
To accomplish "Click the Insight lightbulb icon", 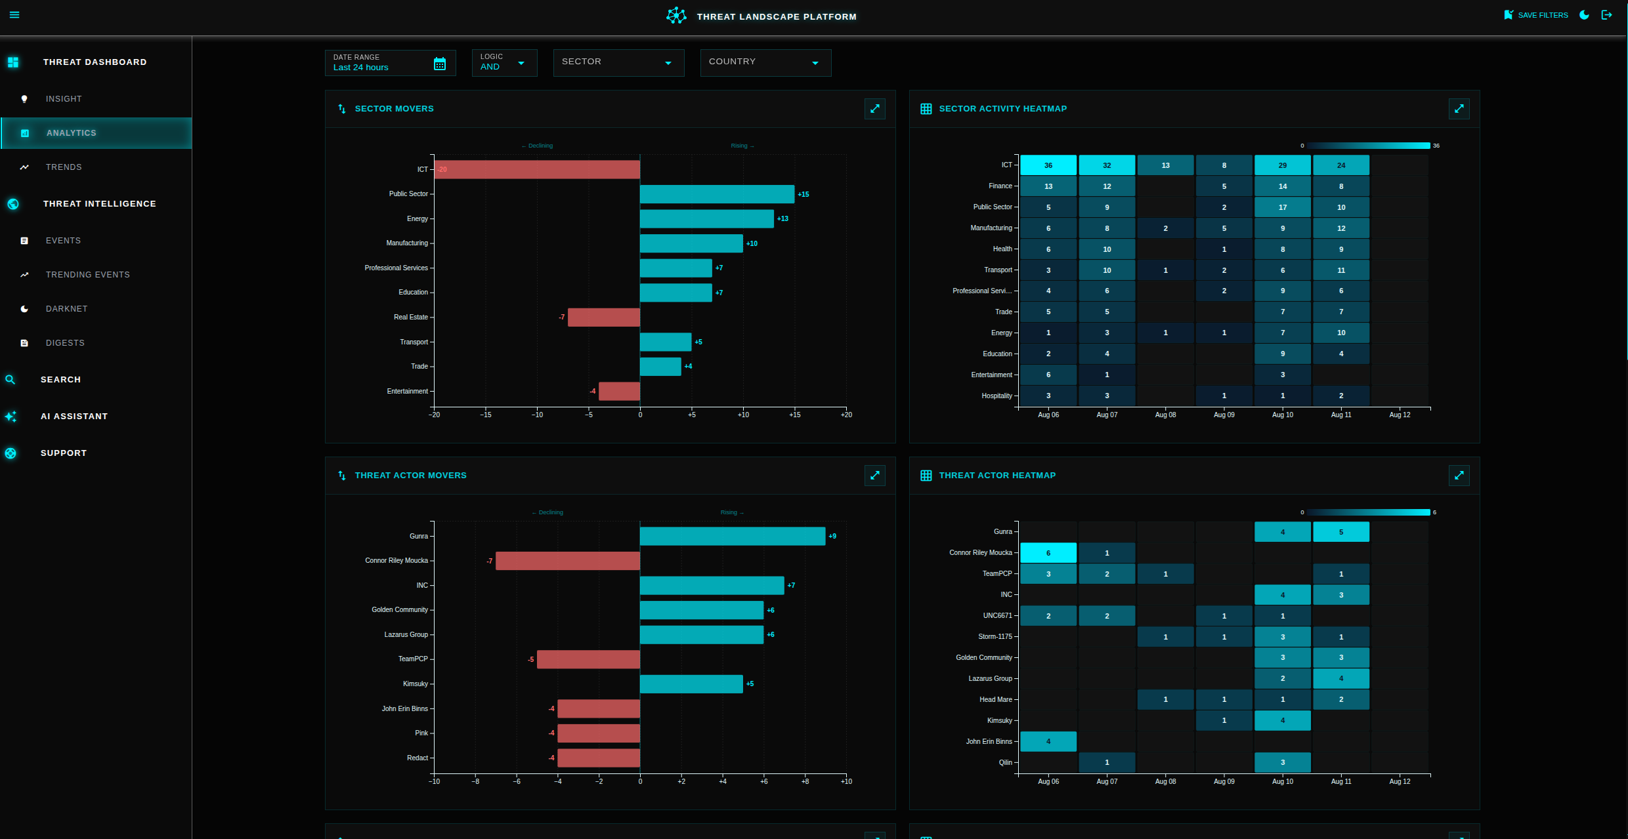I will pyautogui.click(x=24, y=99).
